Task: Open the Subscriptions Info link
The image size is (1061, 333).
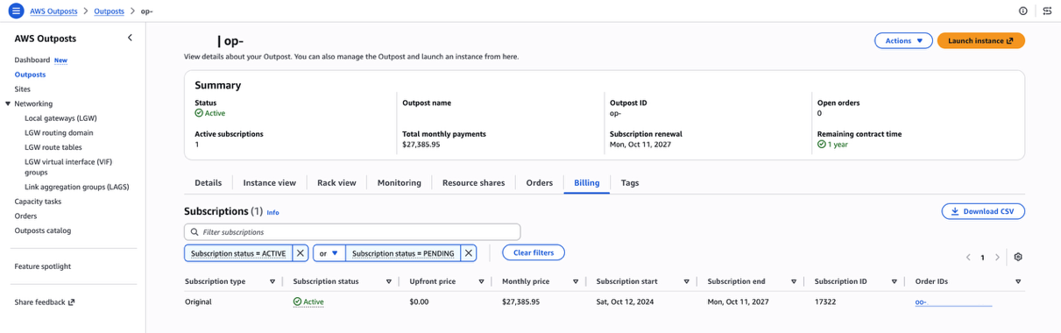Action: [272, 212]
